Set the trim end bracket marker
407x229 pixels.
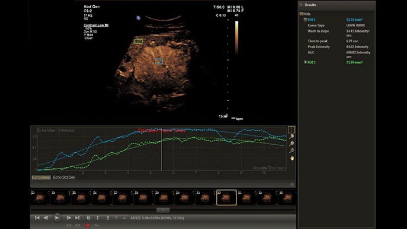(107, 218)
